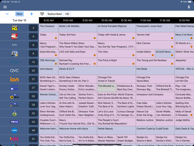Tap channel number 27 button
Image resolution: width=194 pixels, height=146 pixels.
[33, 88]
